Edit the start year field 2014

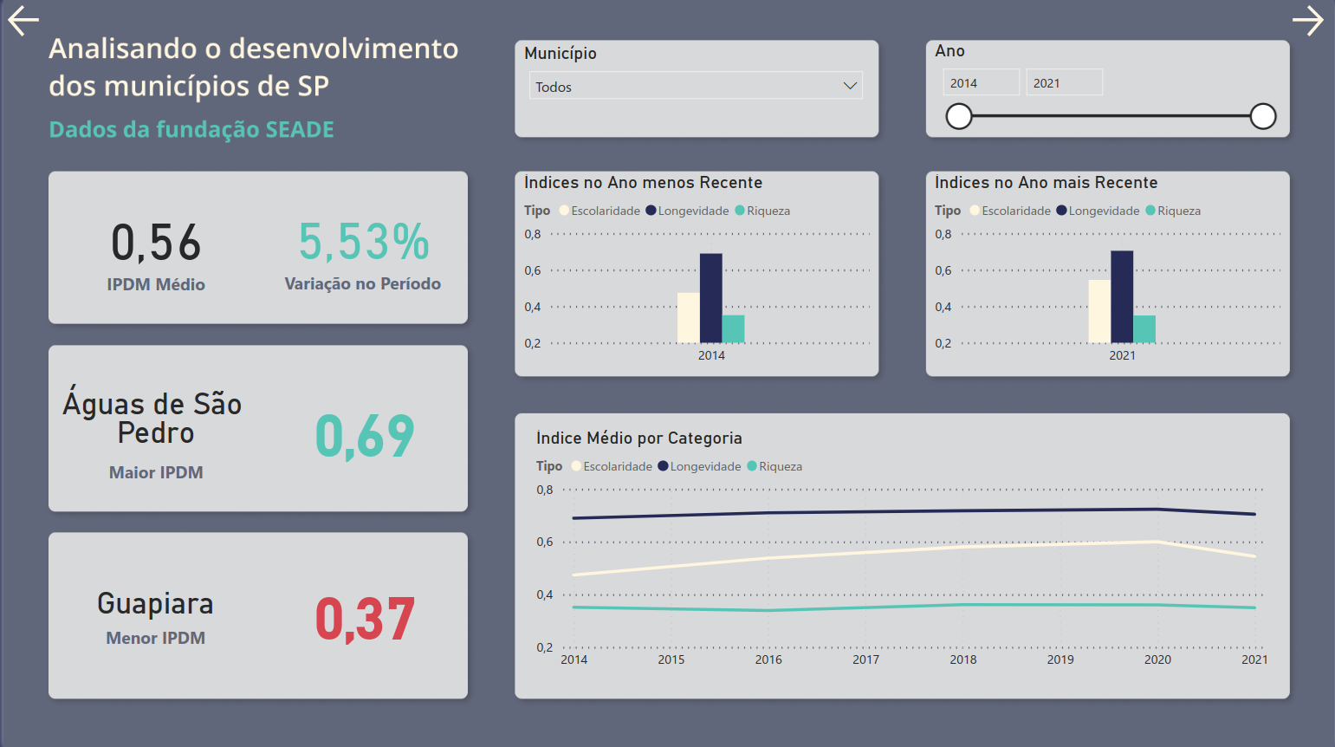981,82
